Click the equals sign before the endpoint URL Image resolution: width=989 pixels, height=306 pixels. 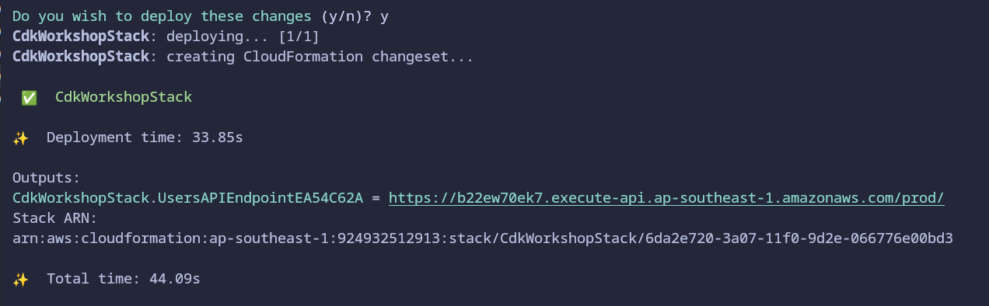pyautogui.click(x=376, y=198)
